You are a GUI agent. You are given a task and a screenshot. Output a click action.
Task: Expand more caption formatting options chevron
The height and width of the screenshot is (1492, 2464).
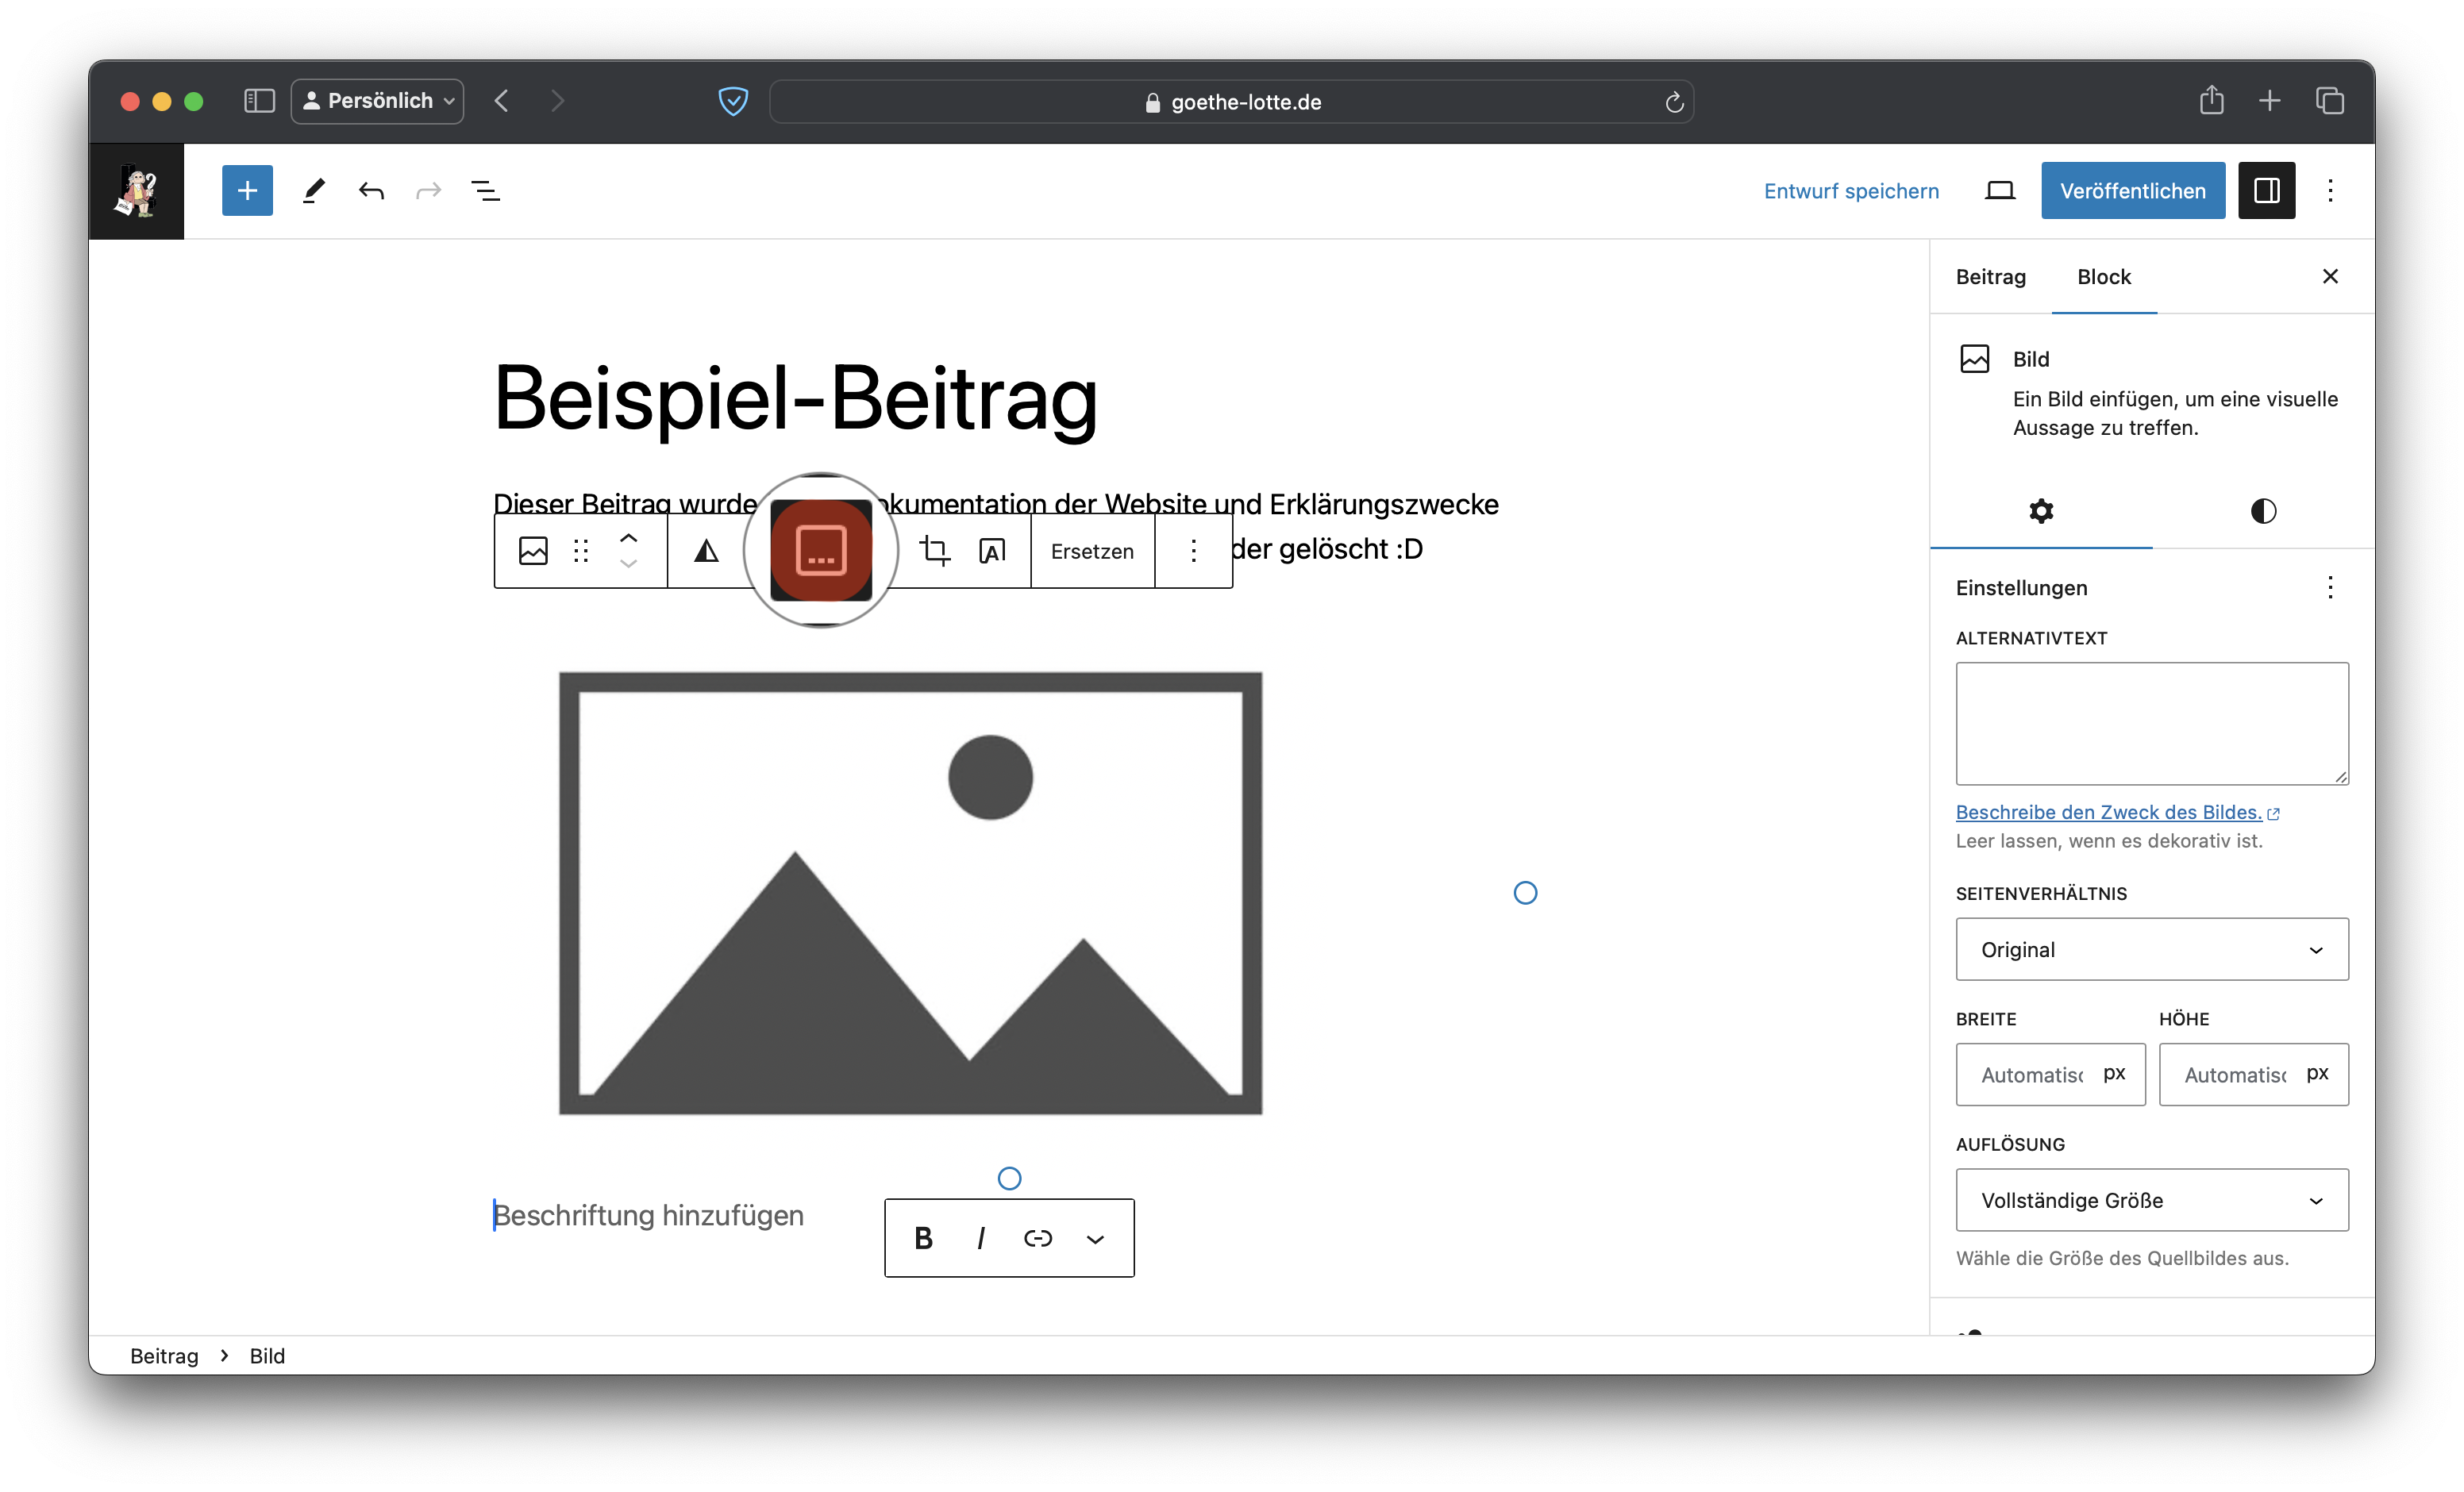coord(1095,1238)
